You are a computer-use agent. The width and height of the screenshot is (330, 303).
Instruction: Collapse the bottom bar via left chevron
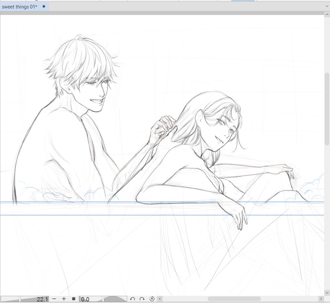click(x=160, y=298)
